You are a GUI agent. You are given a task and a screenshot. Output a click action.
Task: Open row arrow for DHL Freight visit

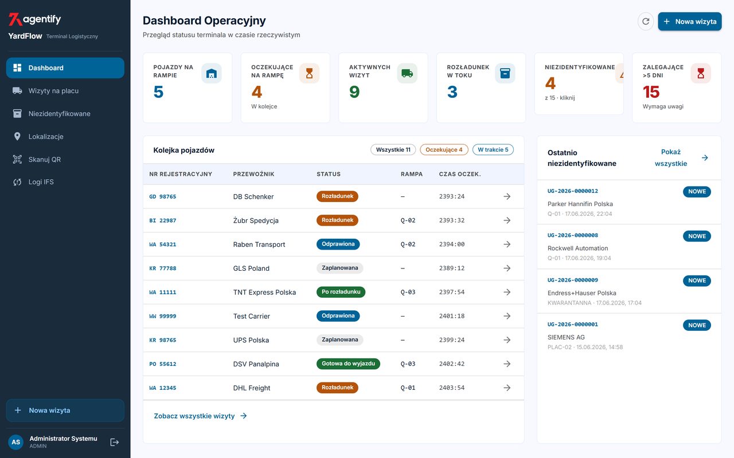(x=507, y=388)
